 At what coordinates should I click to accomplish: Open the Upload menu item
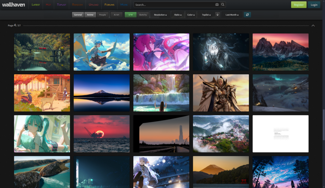(x=94, y=4)
